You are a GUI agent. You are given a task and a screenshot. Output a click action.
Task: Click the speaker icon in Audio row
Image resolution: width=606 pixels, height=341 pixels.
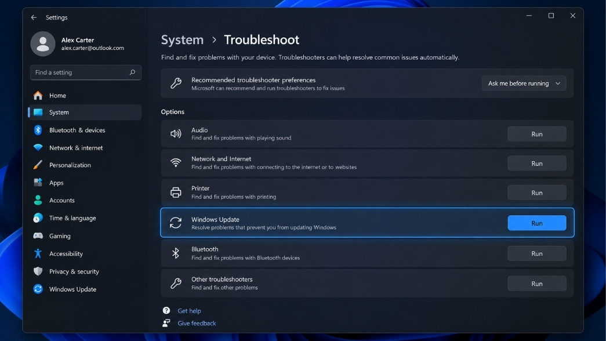click(176, 134)
